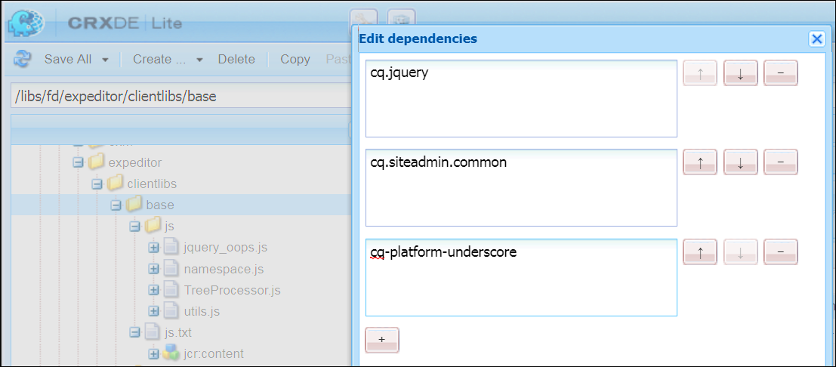Image resolution: width=836 pixels, height=367 pixels.
Task: Click Copy in the toolbar
Action: 295,59
